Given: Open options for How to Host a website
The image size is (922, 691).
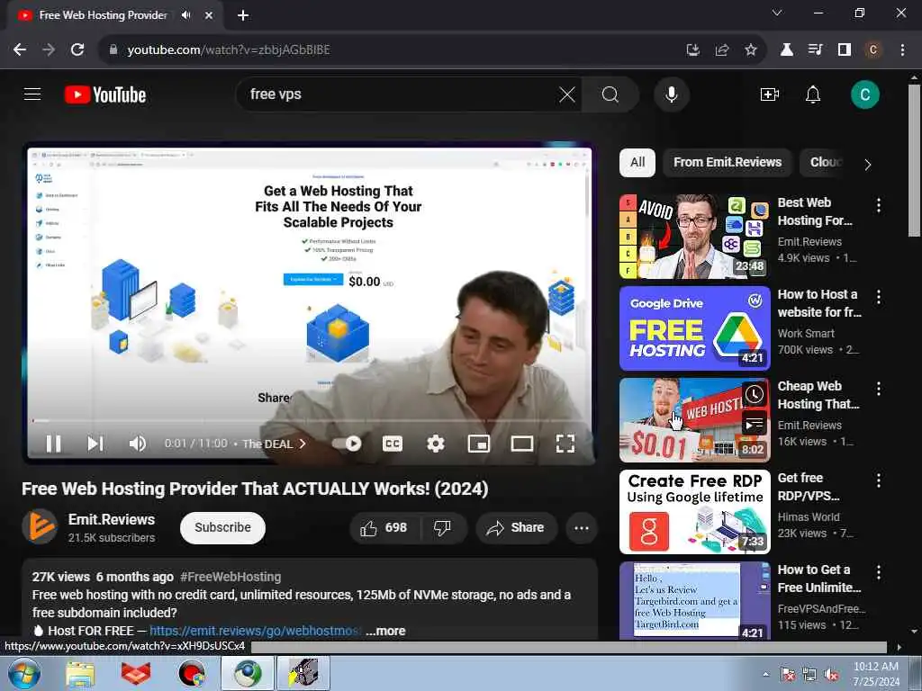Looking at the screenshot, I should [879, 297].
